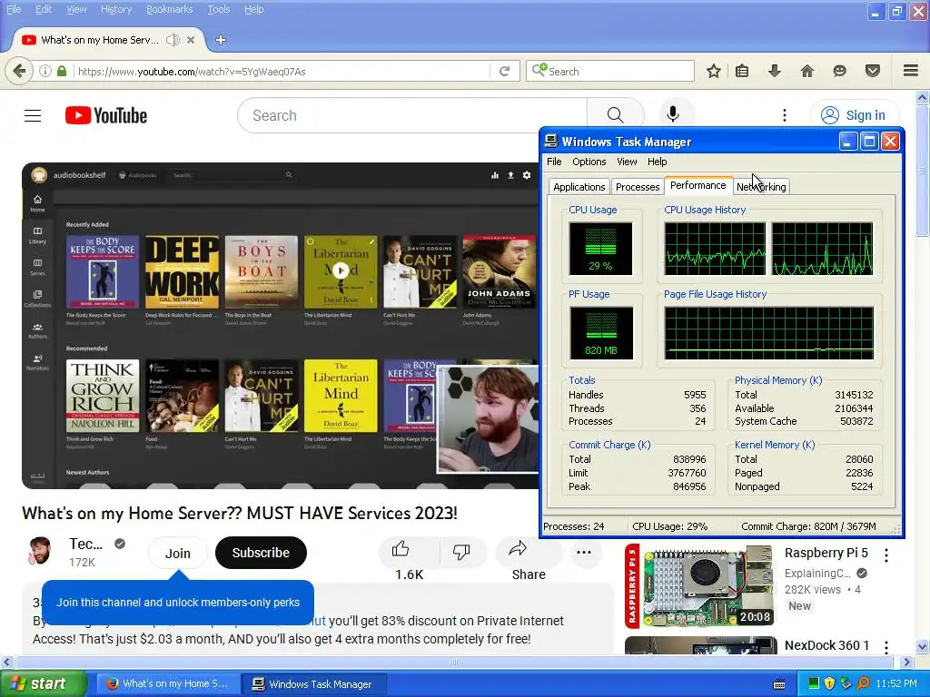Open site information icon in address bar
Viewport: 930px width, 697px height.
coord(45,71)
